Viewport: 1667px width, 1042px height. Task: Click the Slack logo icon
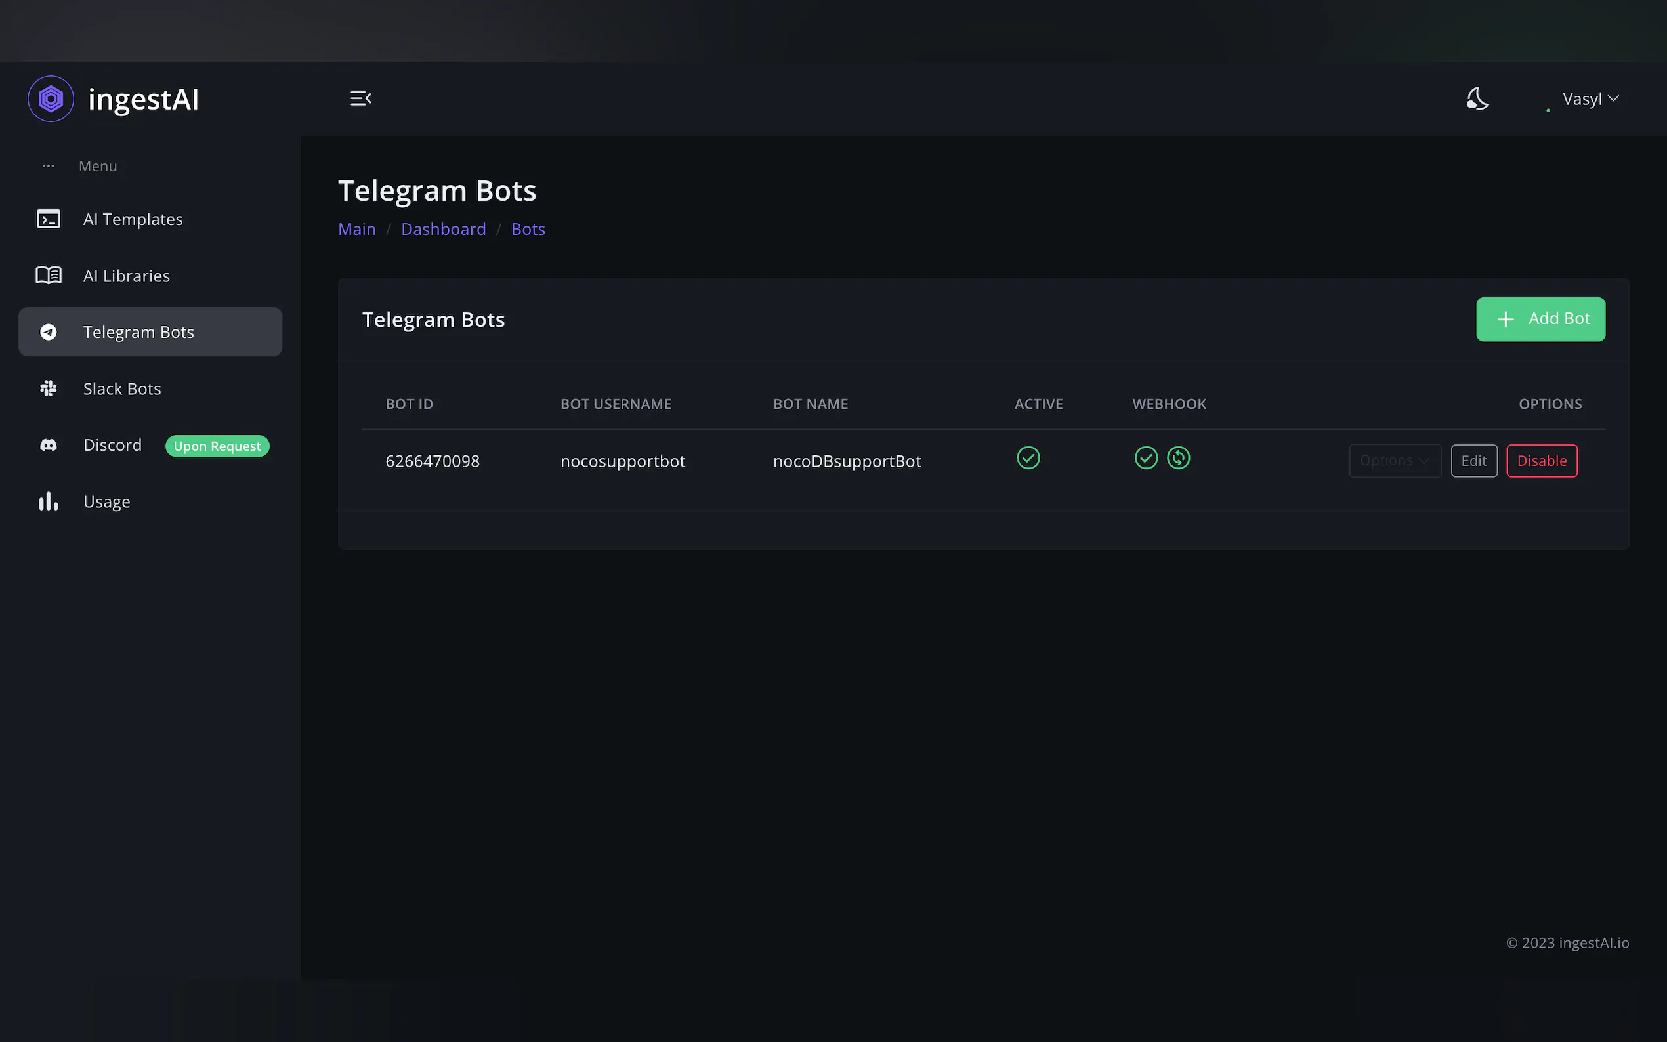pyautogui.click(x=49, y=388)
